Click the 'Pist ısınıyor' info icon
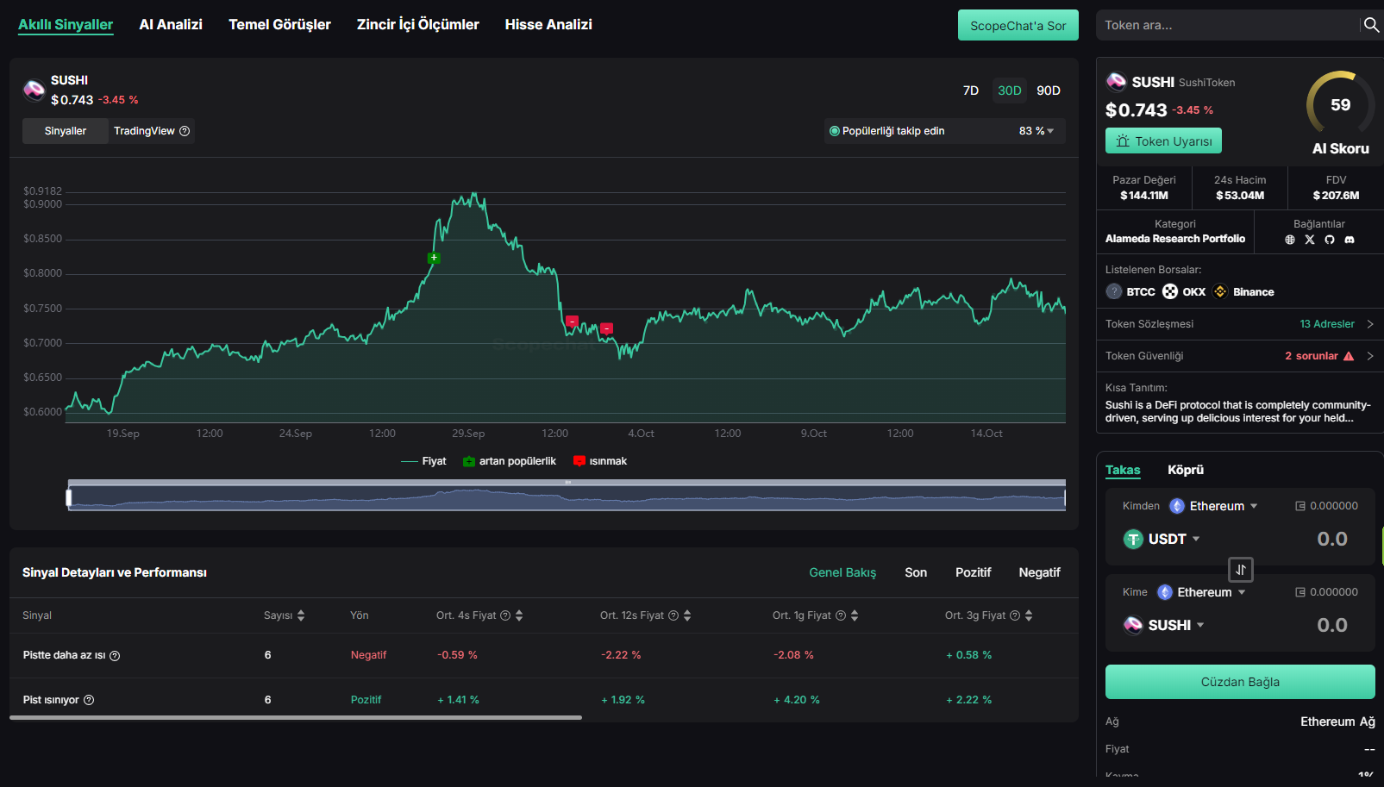 point(89,700)
